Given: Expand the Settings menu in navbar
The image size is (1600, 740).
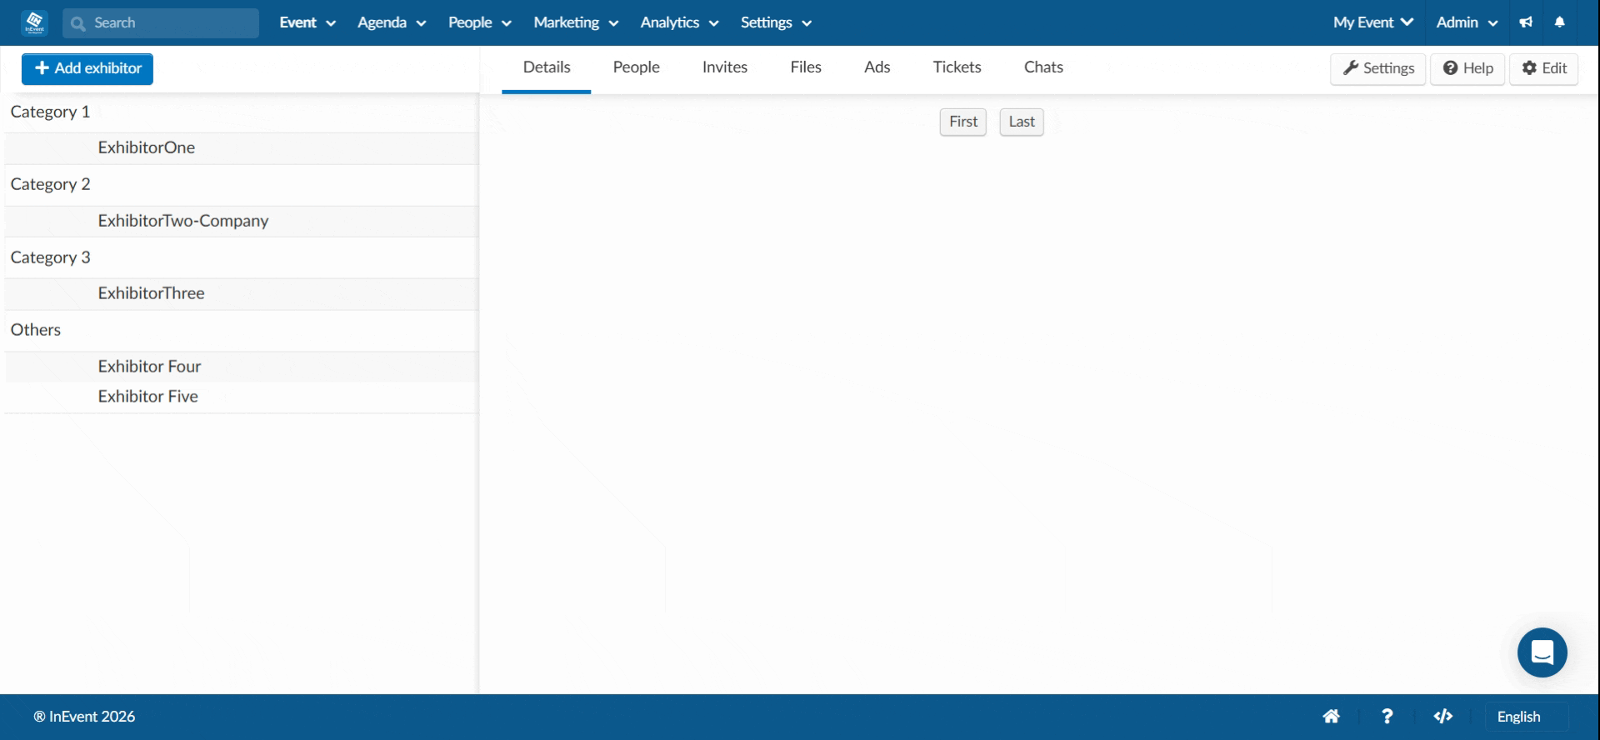Looking at the screenshot, I should (776, 22).
